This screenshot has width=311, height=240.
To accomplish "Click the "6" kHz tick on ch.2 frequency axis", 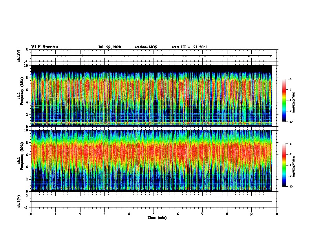I will [x=27, y=155].
